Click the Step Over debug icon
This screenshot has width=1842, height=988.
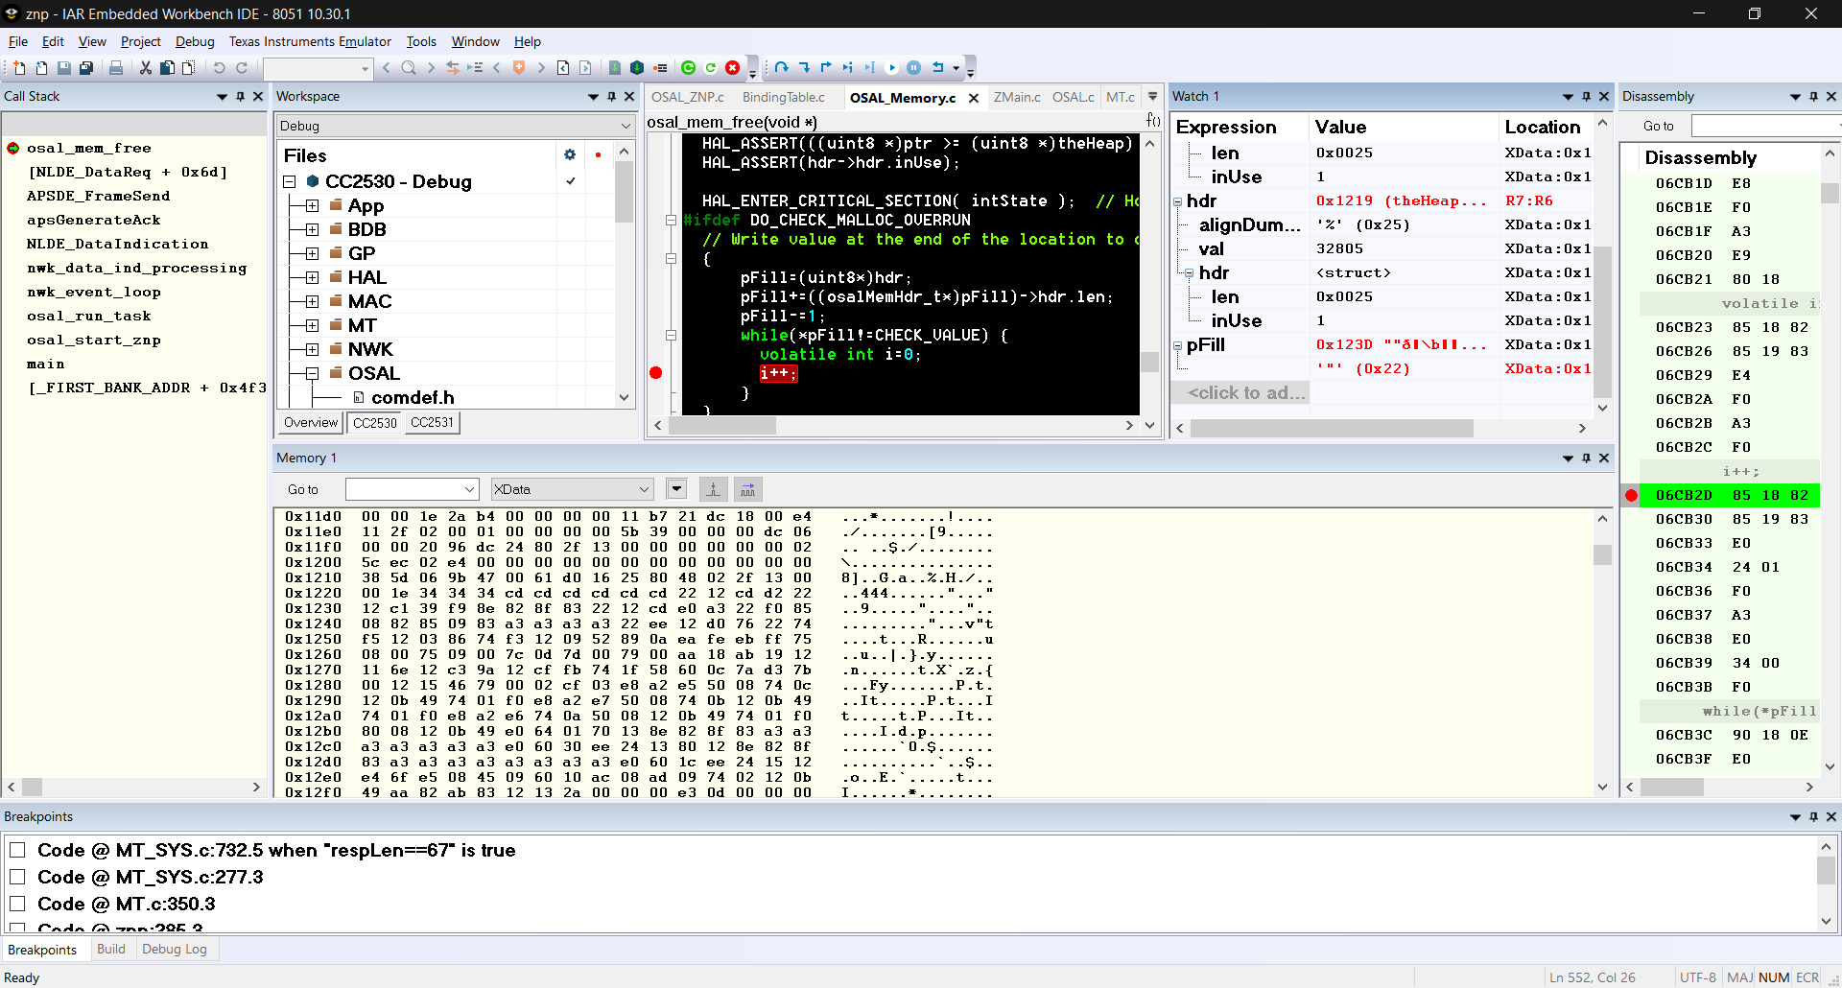tap(782, 68)
